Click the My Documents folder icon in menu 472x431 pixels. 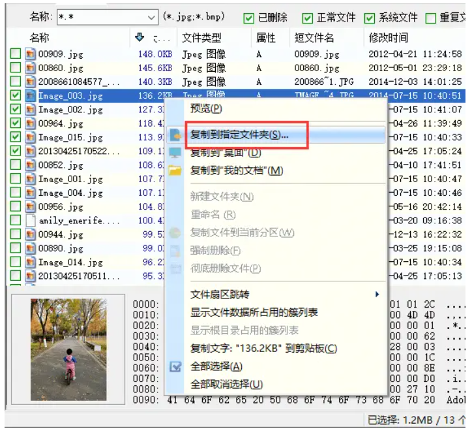175,170
